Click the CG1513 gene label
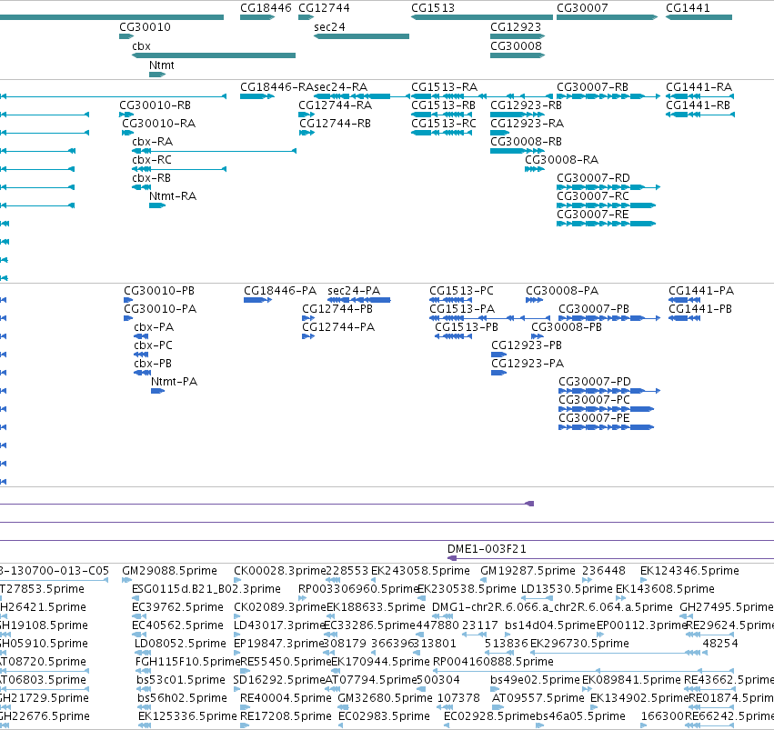Screen dimensions: 774x730 [432, 8]
